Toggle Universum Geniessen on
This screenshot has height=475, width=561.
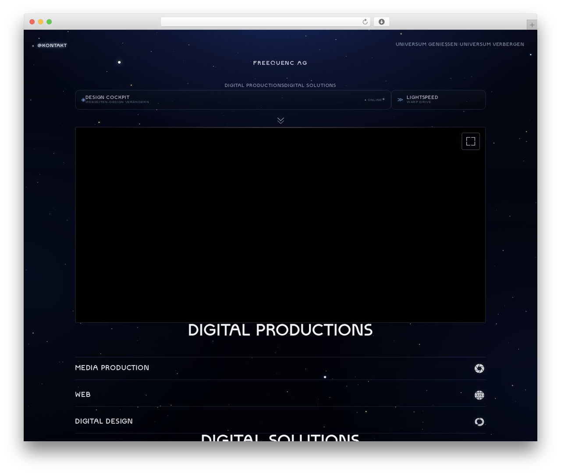[426, 44]
